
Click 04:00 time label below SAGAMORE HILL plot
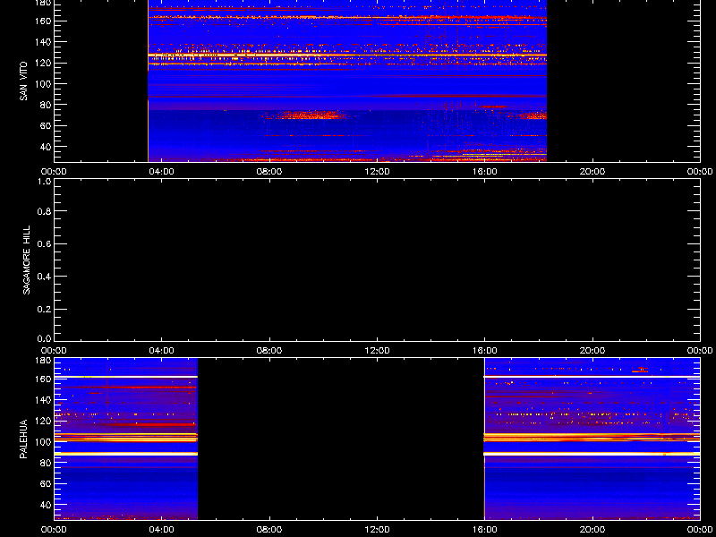coord(162,351)
